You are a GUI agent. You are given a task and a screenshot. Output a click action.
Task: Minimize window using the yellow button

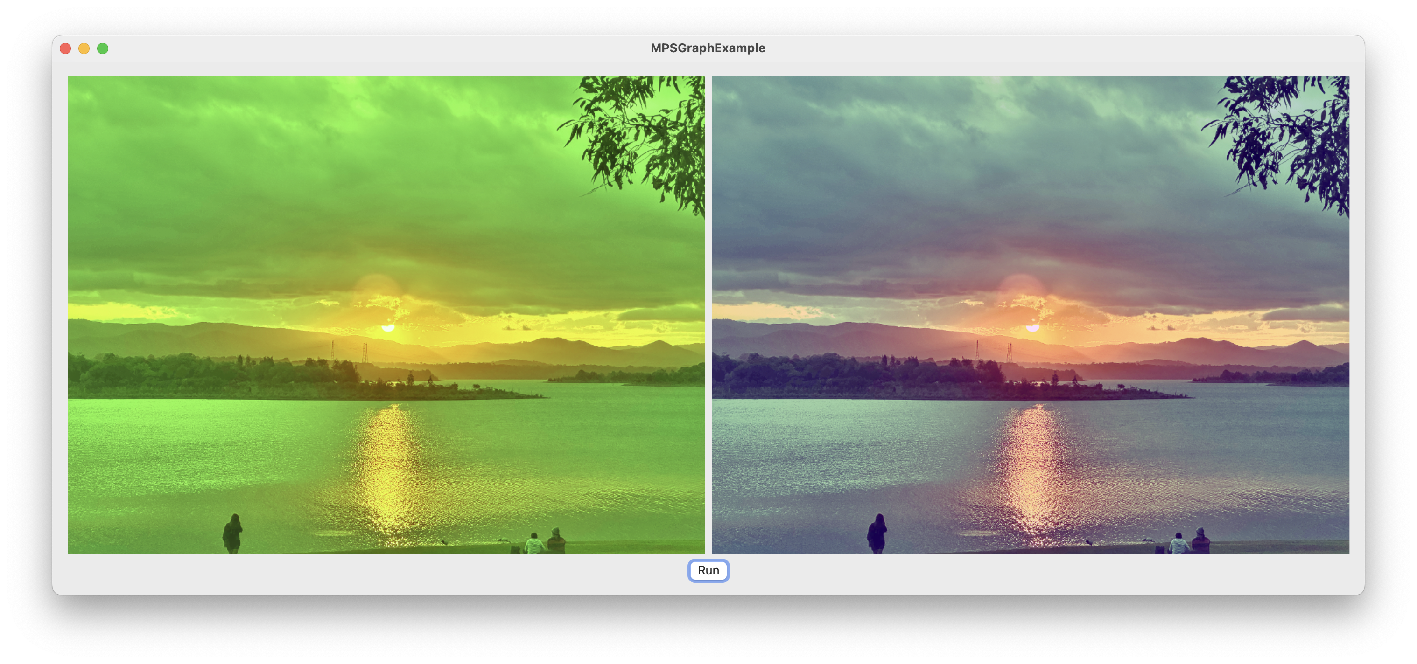[x=84, y=48]
